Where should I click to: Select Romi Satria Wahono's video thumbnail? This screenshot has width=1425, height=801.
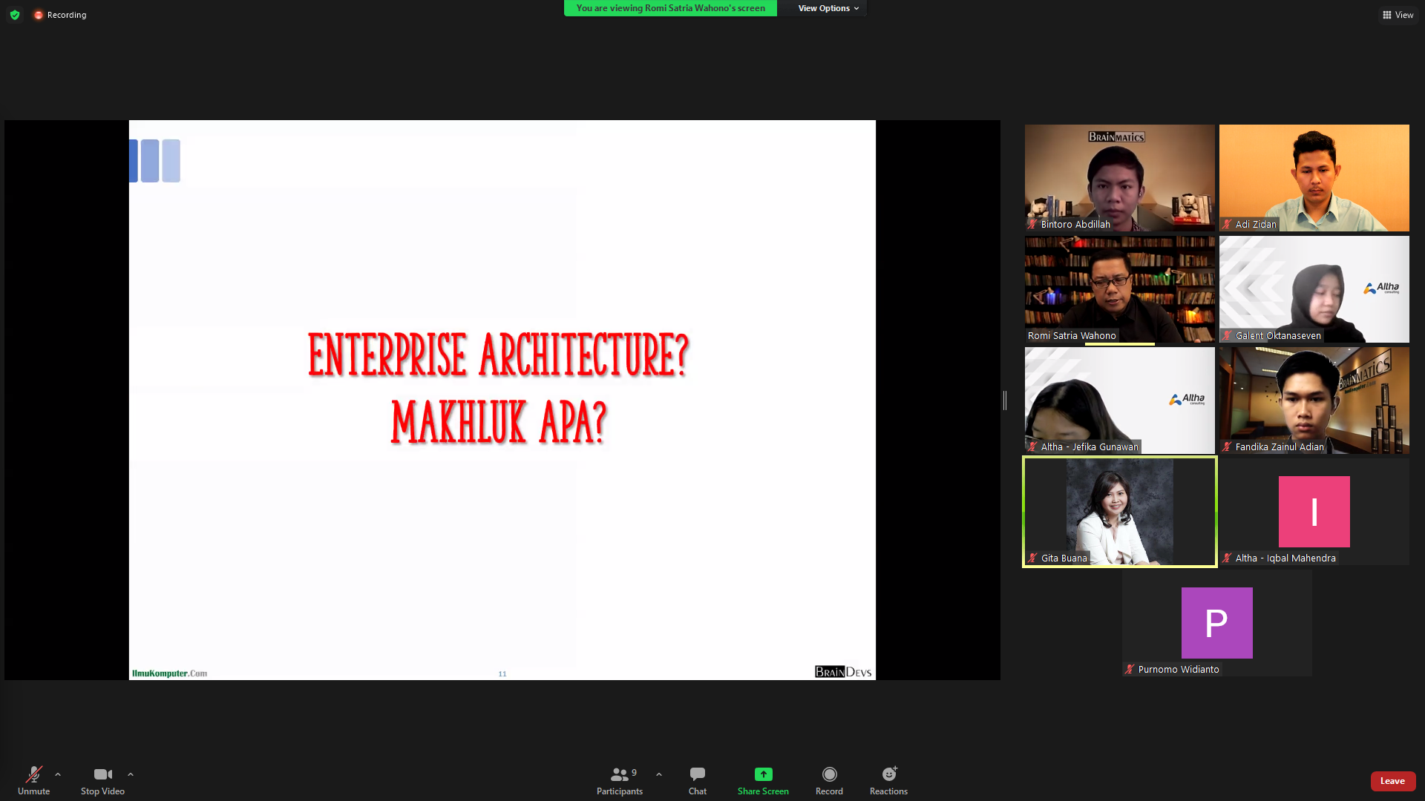(x=1119, y=289)
